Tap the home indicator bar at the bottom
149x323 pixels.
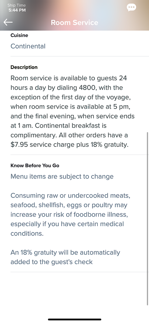[x=74, y=320]
